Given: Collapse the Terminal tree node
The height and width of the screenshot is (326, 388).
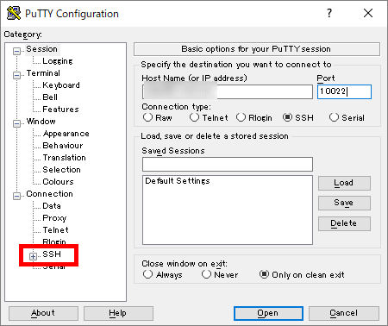Looking at the screenshot, I should coord(16,75).
